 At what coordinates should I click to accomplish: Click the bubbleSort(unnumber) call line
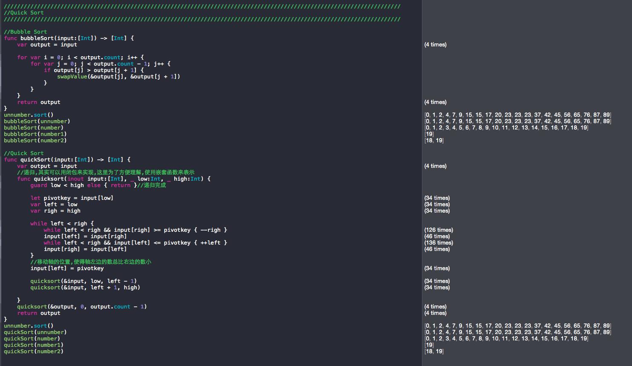[37, 121]
